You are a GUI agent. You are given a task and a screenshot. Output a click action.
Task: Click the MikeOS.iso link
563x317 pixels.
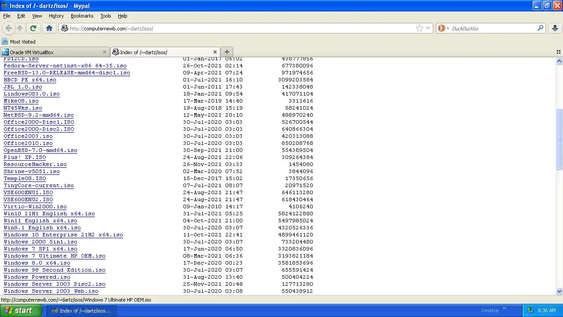pos(21,101)
